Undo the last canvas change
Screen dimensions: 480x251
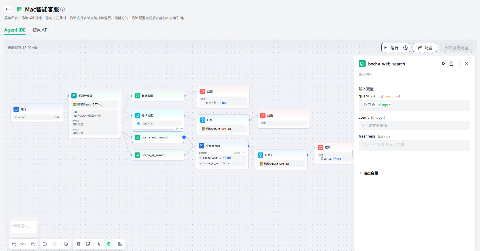tap(45, 244)
